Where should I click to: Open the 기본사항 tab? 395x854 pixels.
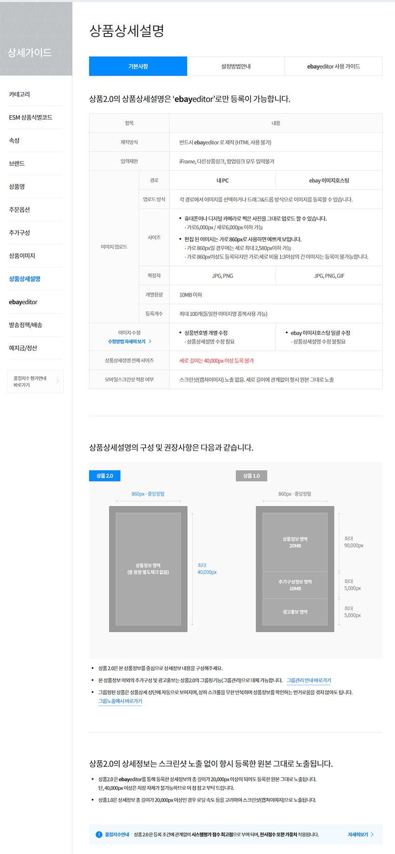[x=138, y=66]
